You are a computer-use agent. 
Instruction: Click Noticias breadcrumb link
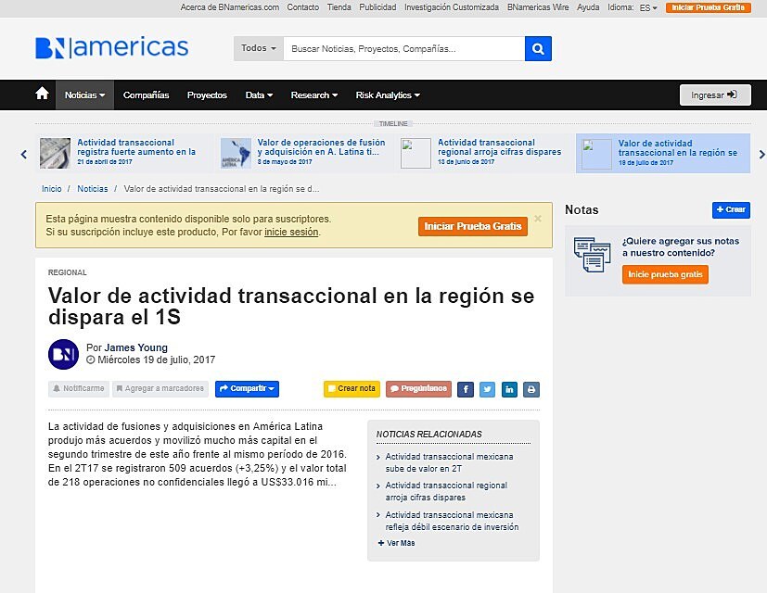click(93, 189)
